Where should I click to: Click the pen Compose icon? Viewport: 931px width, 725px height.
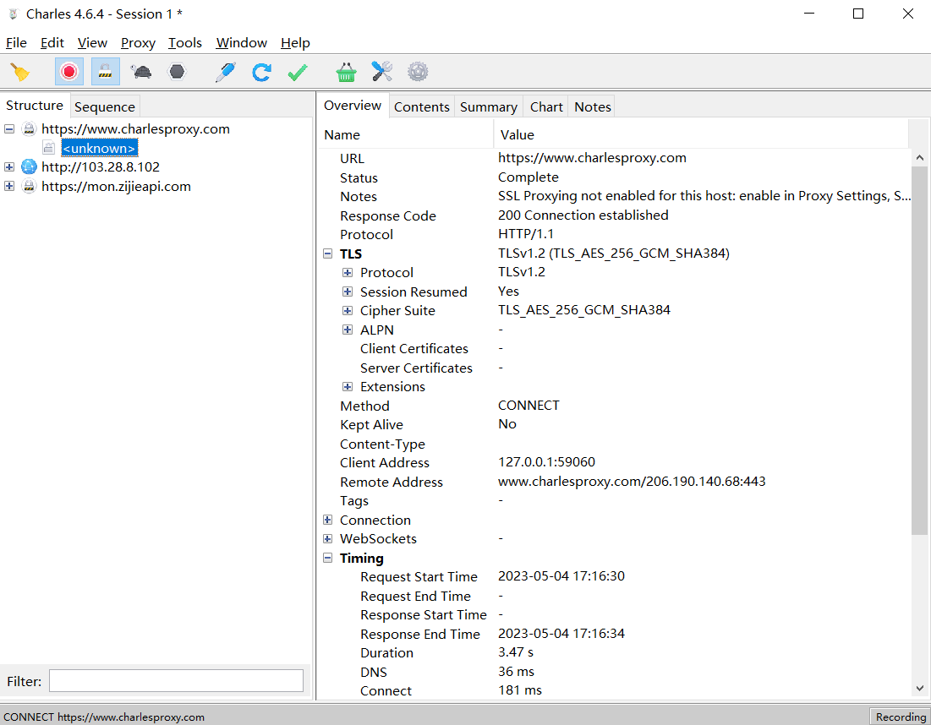click(x=225, y=72)
